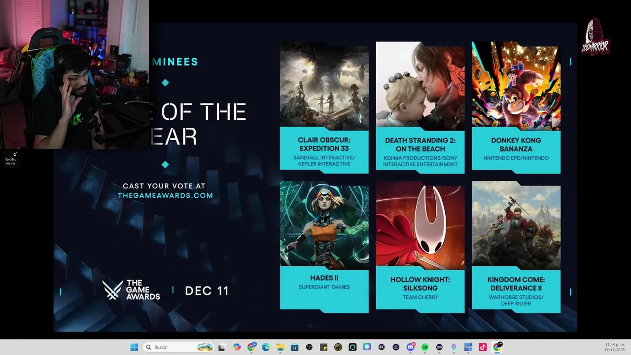
Task: Open the blue mixid taskbar icon
Action: (468, 347)
